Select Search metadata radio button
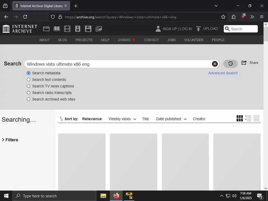This screenshot has height=201, width=268. coord(29,73)
